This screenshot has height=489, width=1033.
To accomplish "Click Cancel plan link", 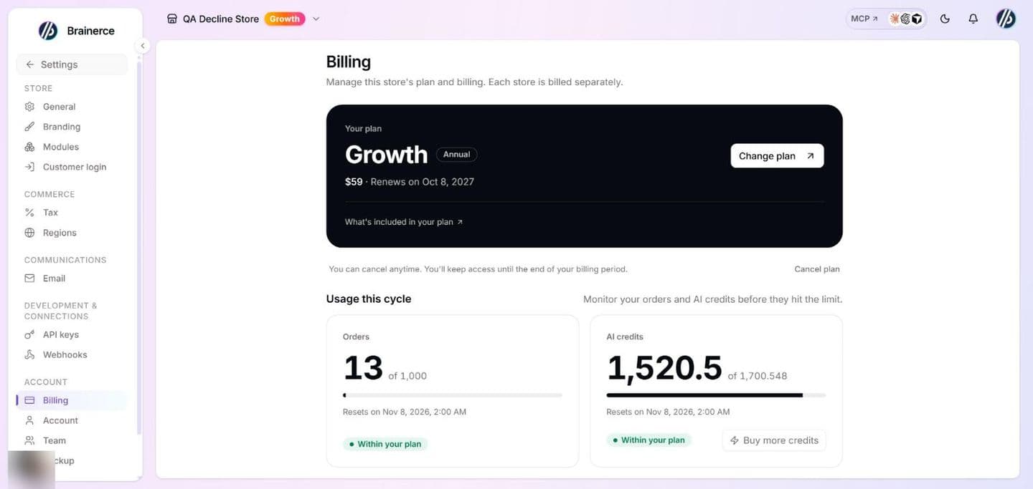I will coord(817,269).
